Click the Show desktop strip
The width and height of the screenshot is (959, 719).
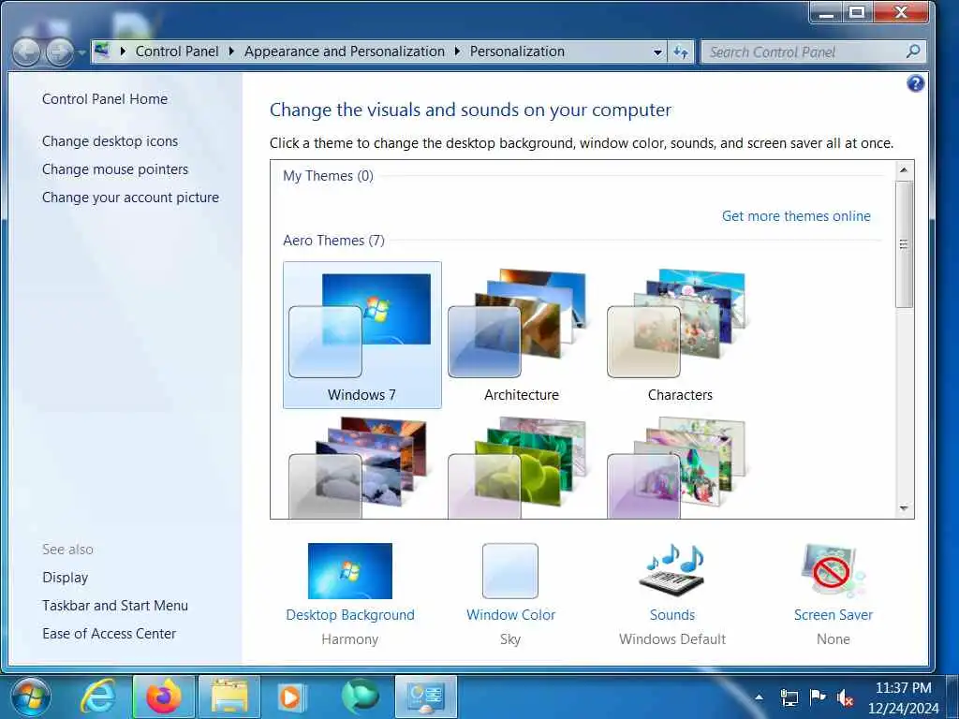[x=952, y=697]
